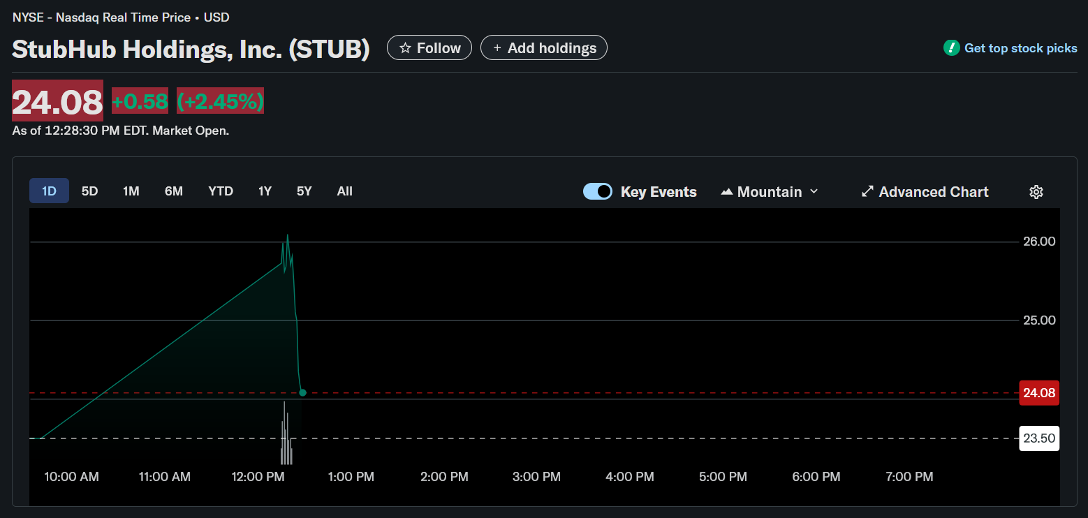The width and height of the screenshot is (1088, 518).
Task: Select the YTD range tab
Action: point(221,191)
